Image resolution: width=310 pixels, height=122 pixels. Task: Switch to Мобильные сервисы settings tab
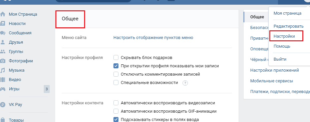pyautogui.click(x=272, y=81)
